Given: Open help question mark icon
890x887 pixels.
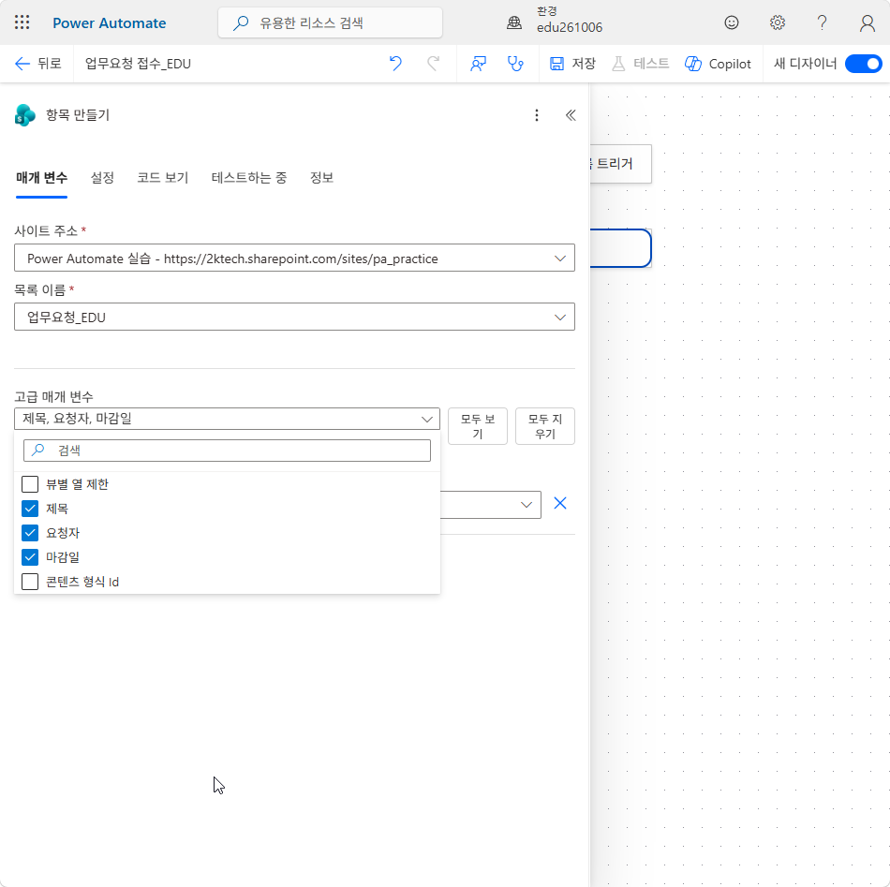Looking at the screenshot, I should (822, 22).
